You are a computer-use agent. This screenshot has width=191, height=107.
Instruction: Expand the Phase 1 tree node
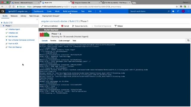point(4,26)
